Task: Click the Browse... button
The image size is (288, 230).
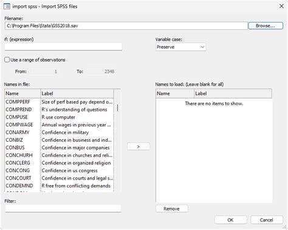Action: click(266, 26)
